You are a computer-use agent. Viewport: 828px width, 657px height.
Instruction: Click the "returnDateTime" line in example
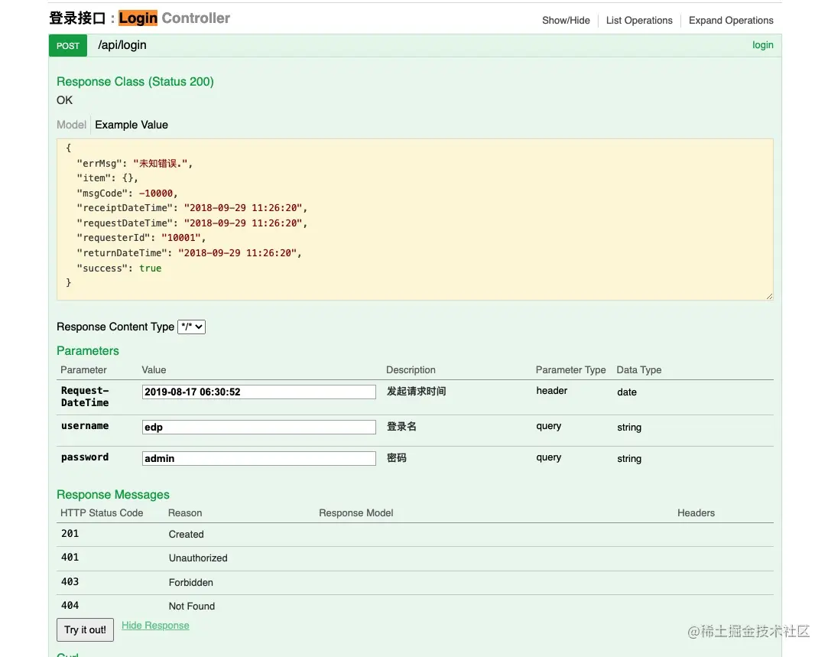pos(189,253)
